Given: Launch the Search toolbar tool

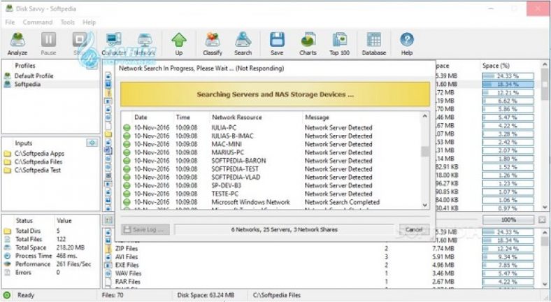Looking at the screenshot, I should tap(243, 43).
